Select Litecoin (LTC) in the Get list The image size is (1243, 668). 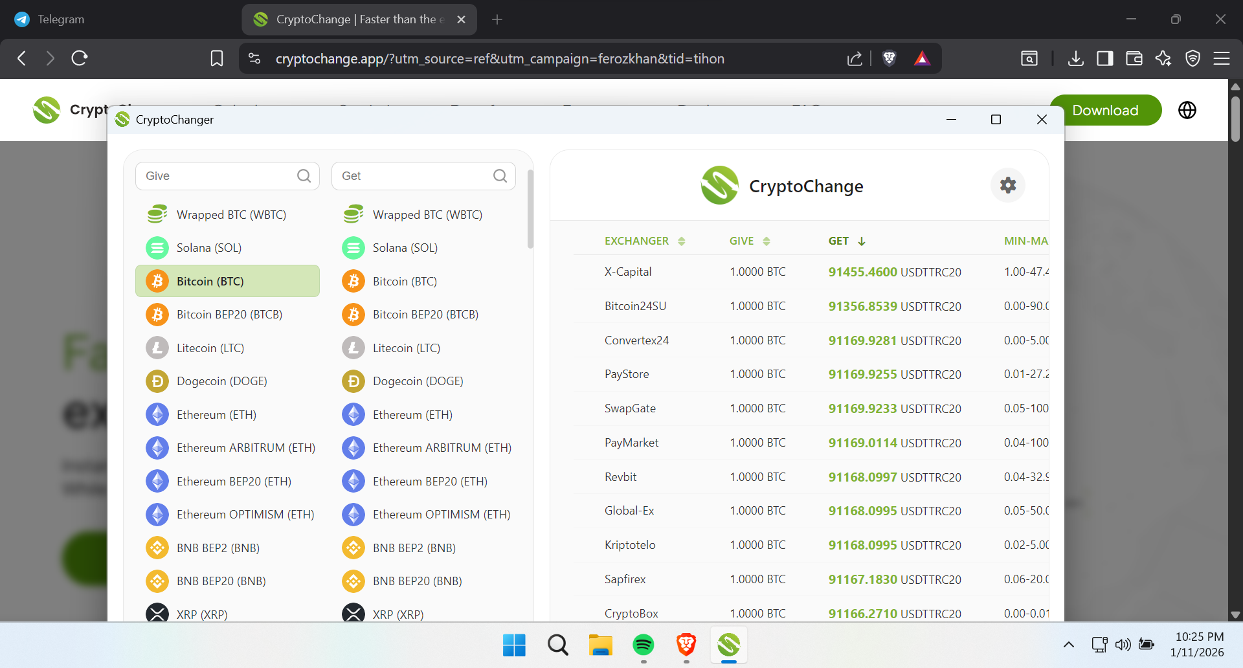click(x=423, y=348)
